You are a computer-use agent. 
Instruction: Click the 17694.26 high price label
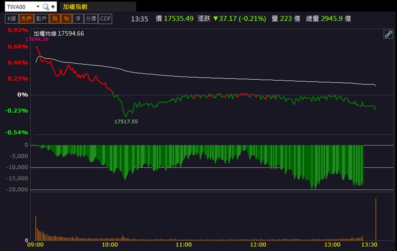click(37, 39)
